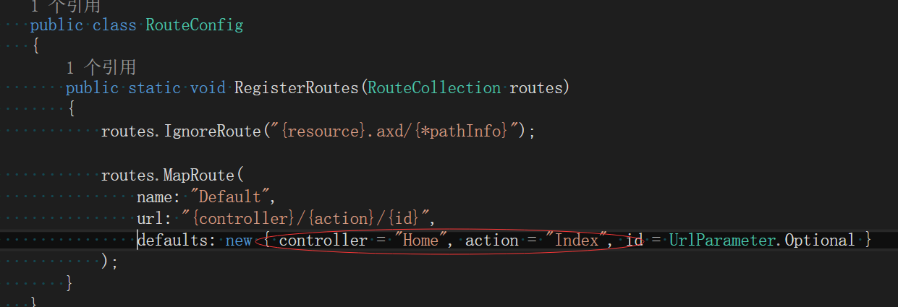Click the UrlParameter type name
This screenshot has width=898, height=307.
tap(724, 241)
